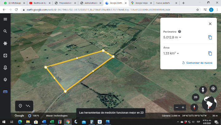Screen dimensions: 221x125
Task: Click the zoom in plus button
Action: (x=183, y=108)
